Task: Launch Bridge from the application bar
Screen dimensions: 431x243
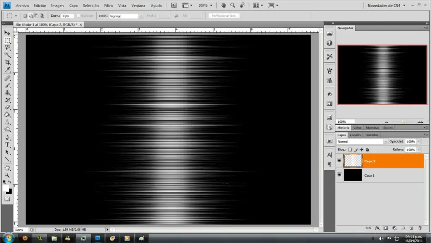Action: pyautogui.click(x=174, y=5)
